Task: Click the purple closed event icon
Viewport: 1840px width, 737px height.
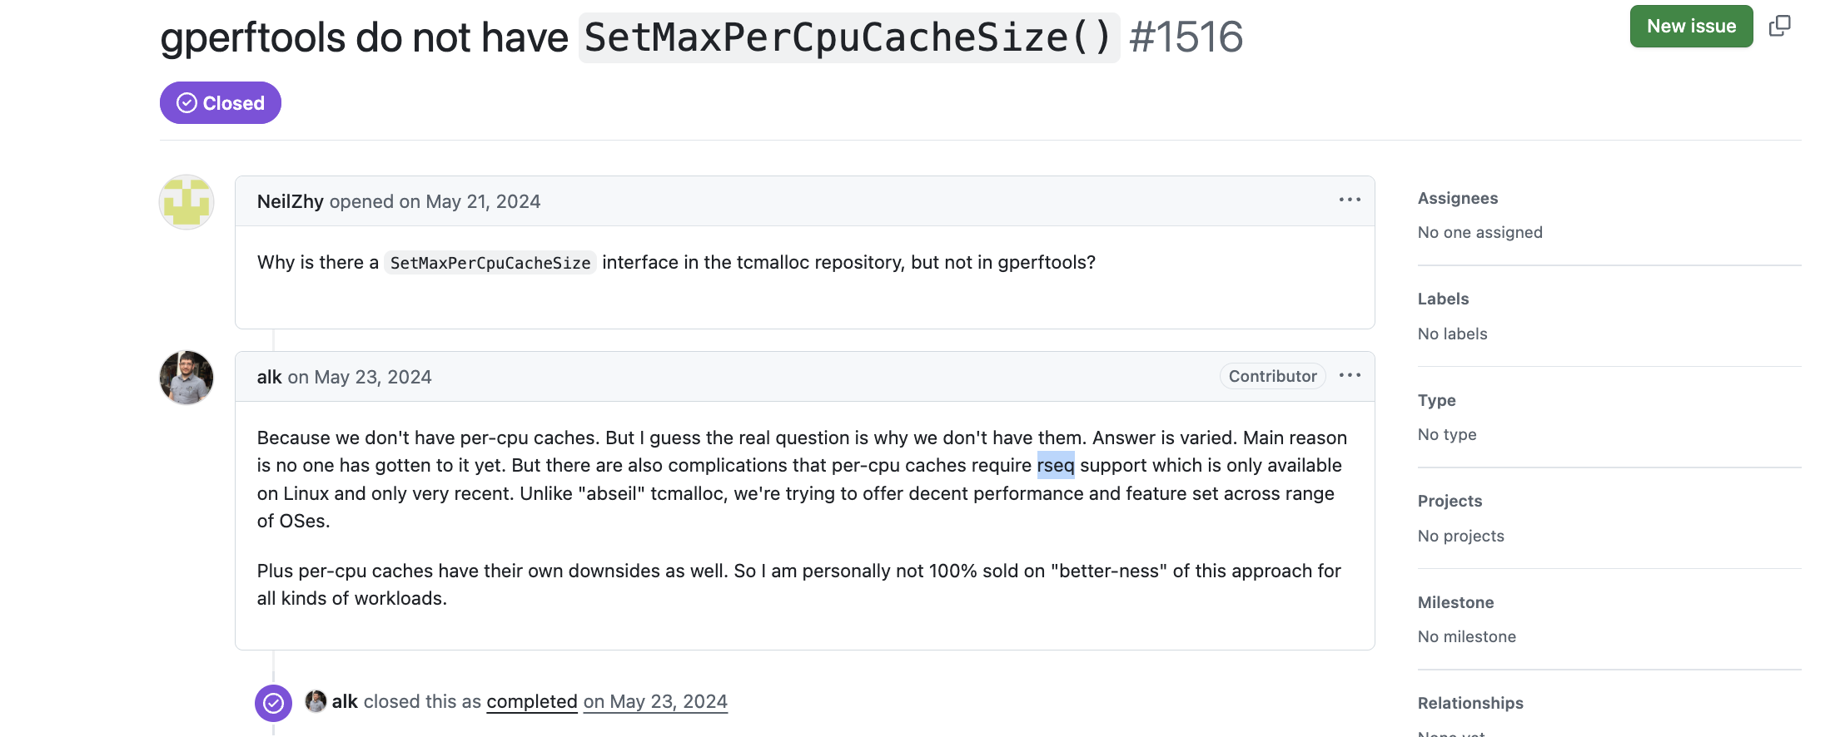Action: (x=273, y=703)
